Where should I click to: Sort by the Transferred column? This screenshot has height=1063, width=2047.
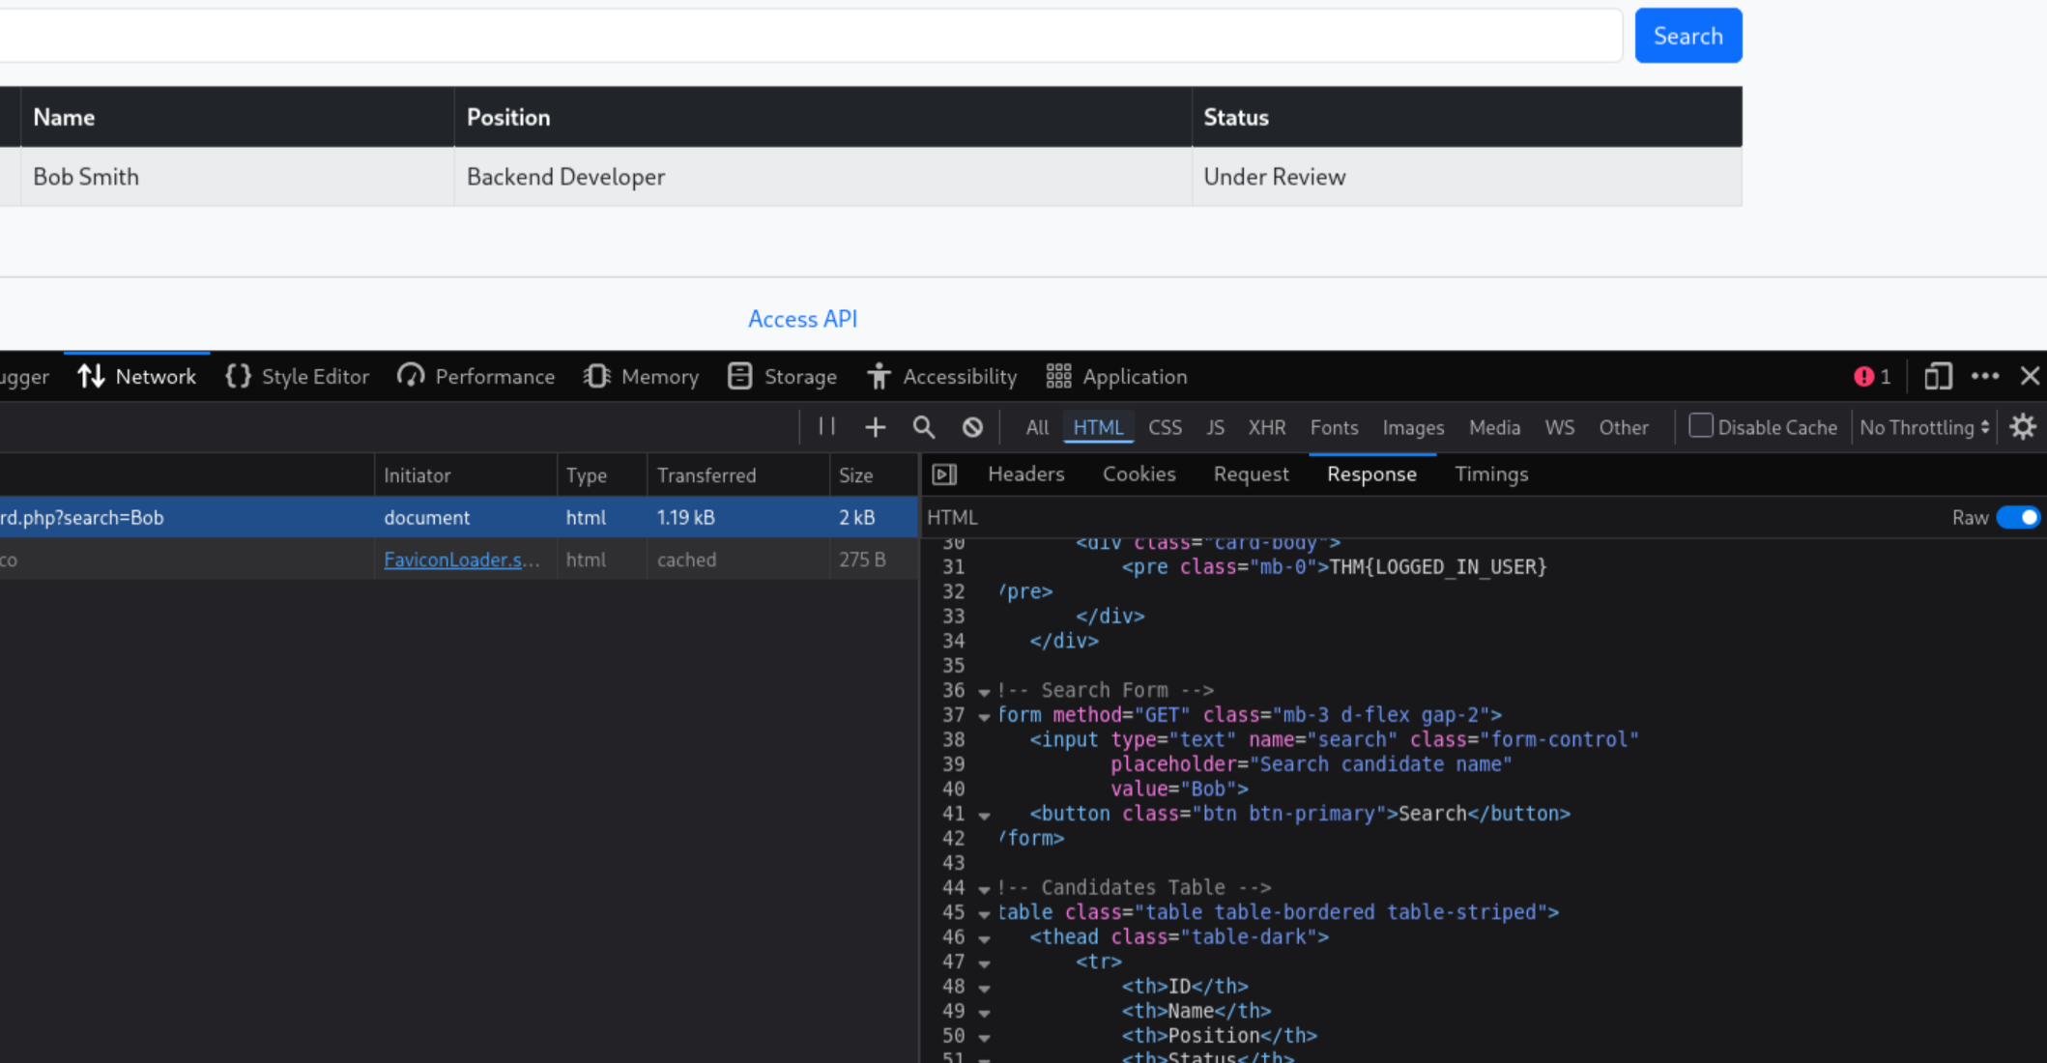[737, 475]
